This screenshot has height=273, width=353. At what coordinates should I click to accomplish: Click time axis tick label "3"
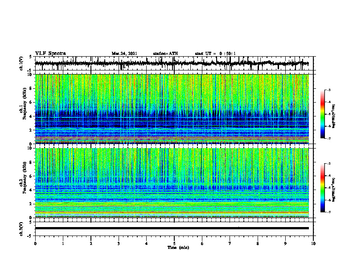coord(119,244)
